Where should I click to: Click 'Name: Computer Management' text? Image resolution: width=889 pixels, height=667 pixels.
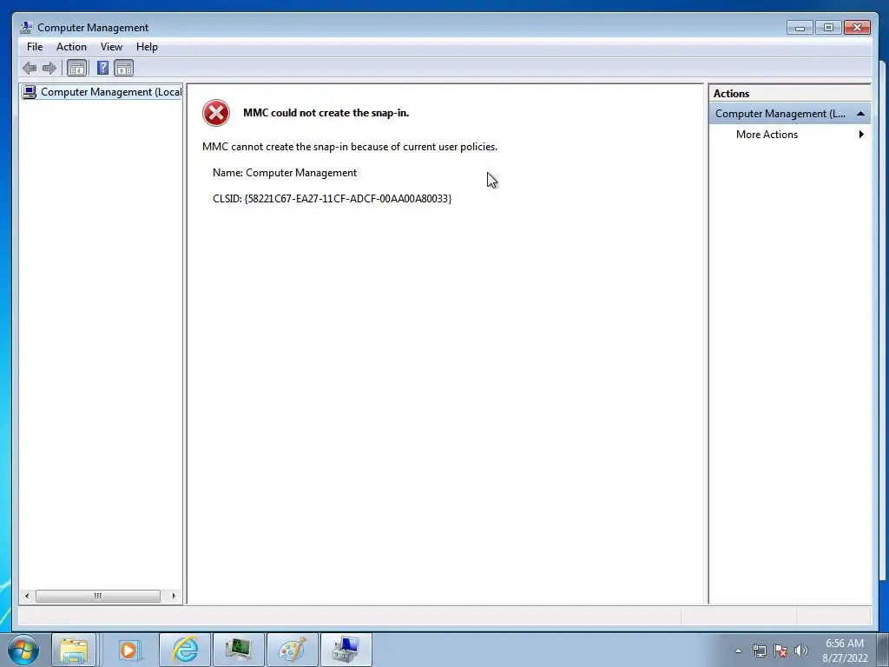click(x=285, y=173)
